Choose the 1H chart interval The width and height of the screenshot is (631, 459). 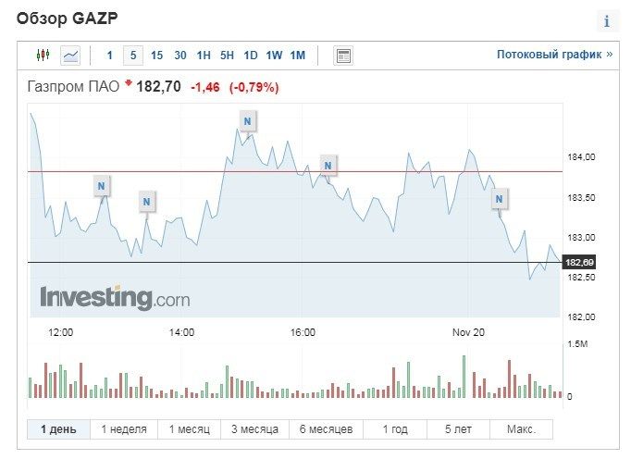[x=204, y=56]
